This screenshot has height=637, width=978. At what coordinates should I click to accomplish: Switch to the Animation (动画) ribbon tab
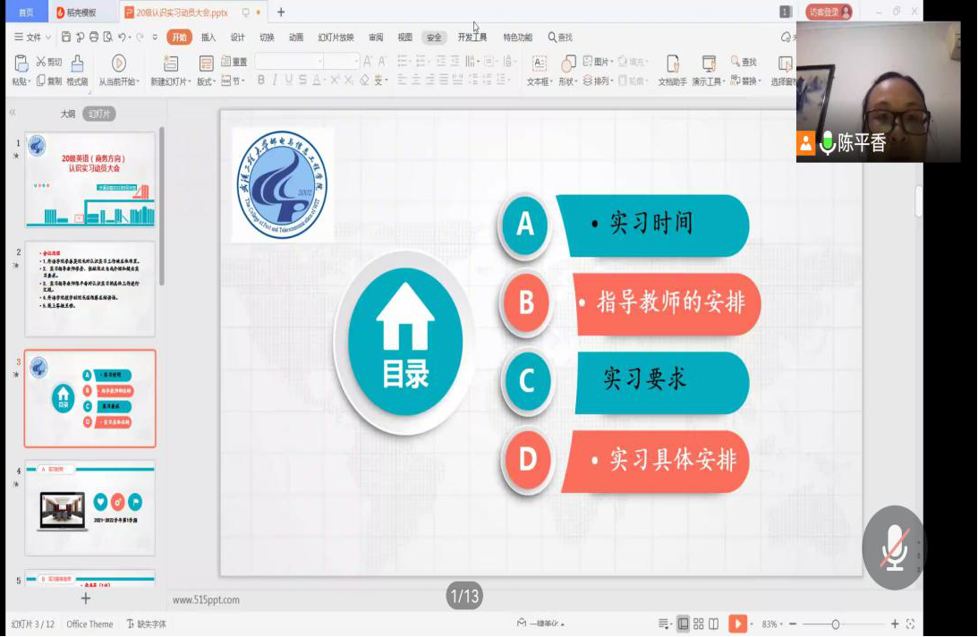pyautogui.click(x=296, y=38)
